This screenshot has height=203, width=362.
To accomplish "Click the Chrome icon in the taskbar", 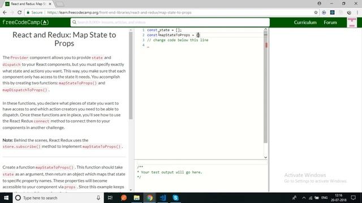I will (149, 198).
